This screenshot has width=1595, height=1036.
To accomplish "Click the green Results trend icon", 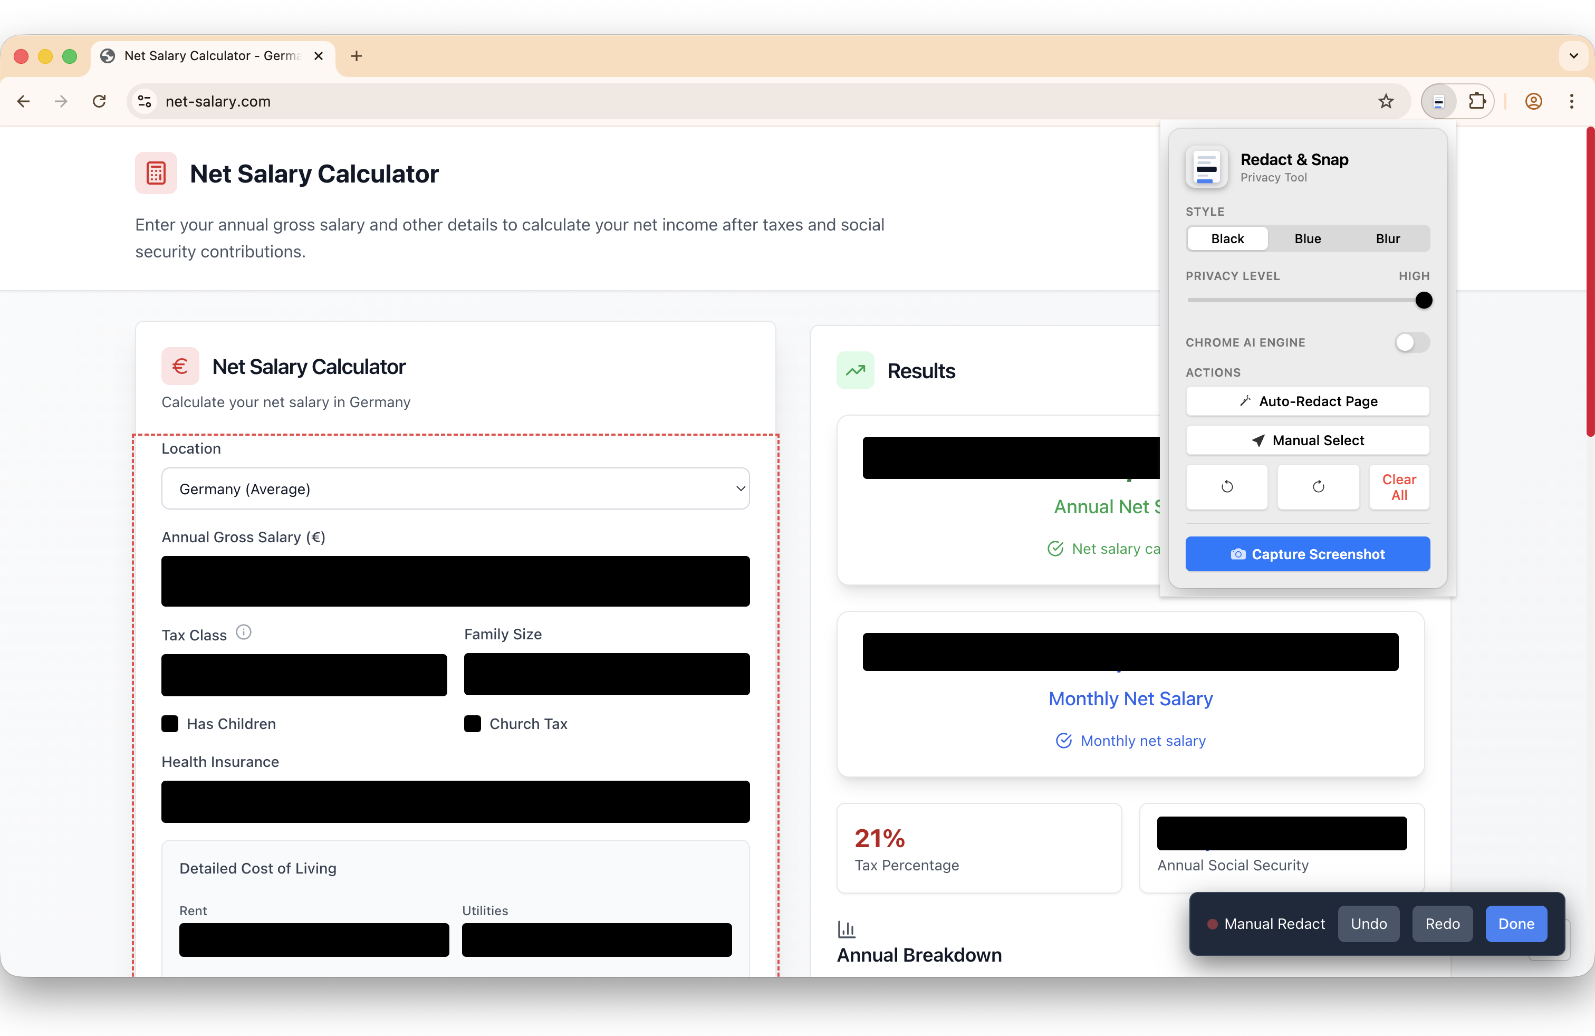I will point(855,370).
